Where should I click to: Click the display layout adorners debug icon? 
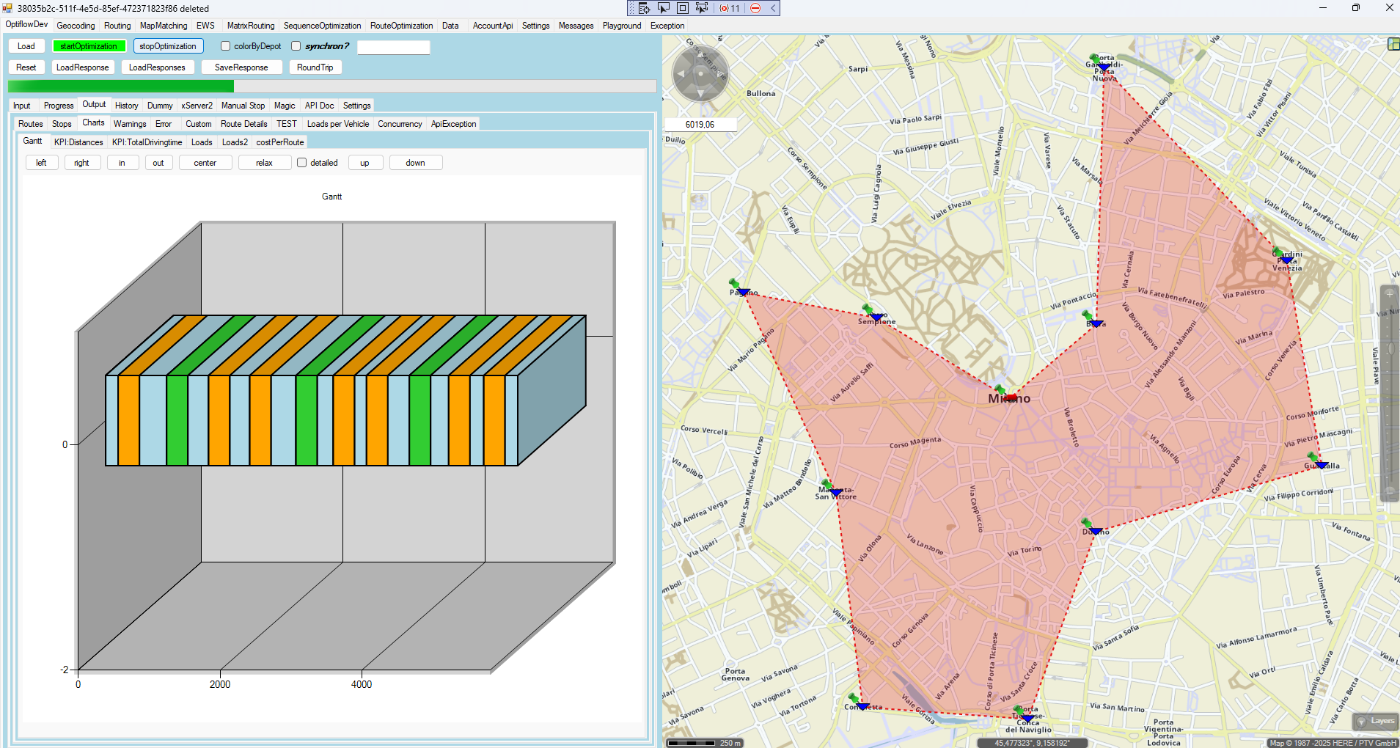click(682, 8)
